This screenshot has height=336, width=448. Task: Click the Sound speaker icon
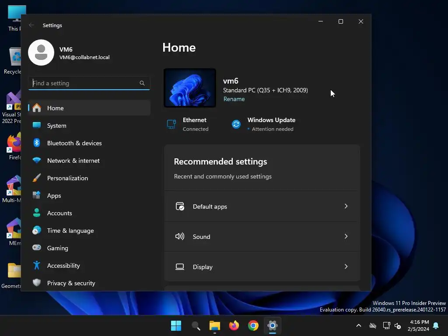180,236
